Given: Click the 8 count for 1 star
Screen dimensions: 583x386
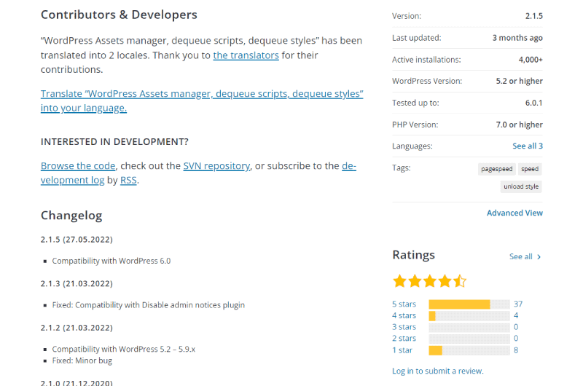Looking at the screenshot, I should (x=516, y=350).
